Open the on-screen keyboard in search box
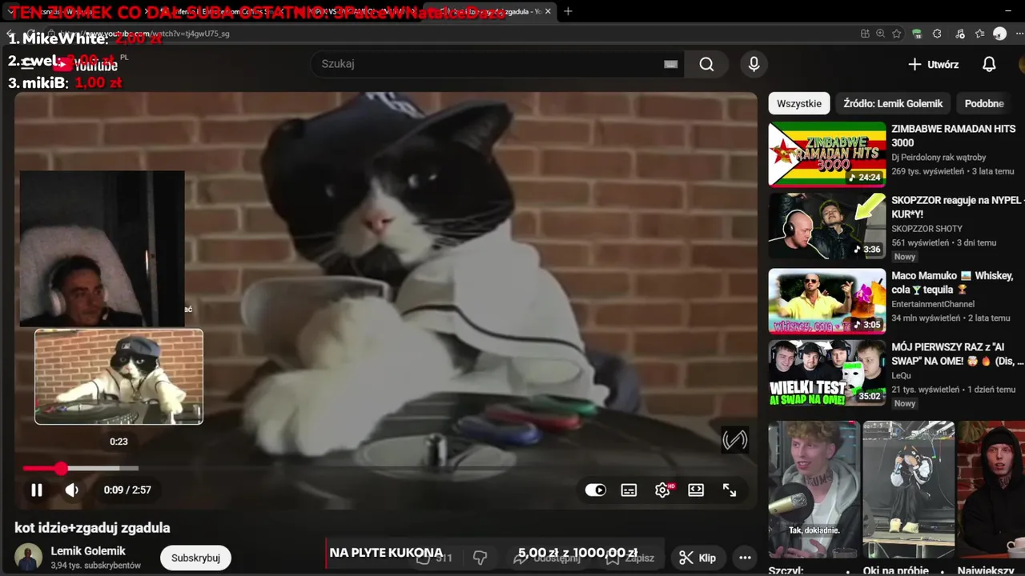The height and width of the screenshot is (576, 1025). [x=671, y=64]
